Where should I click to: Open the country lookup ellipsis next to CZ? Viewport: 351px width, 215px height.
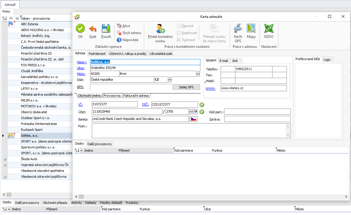click(x=170, y=79)
